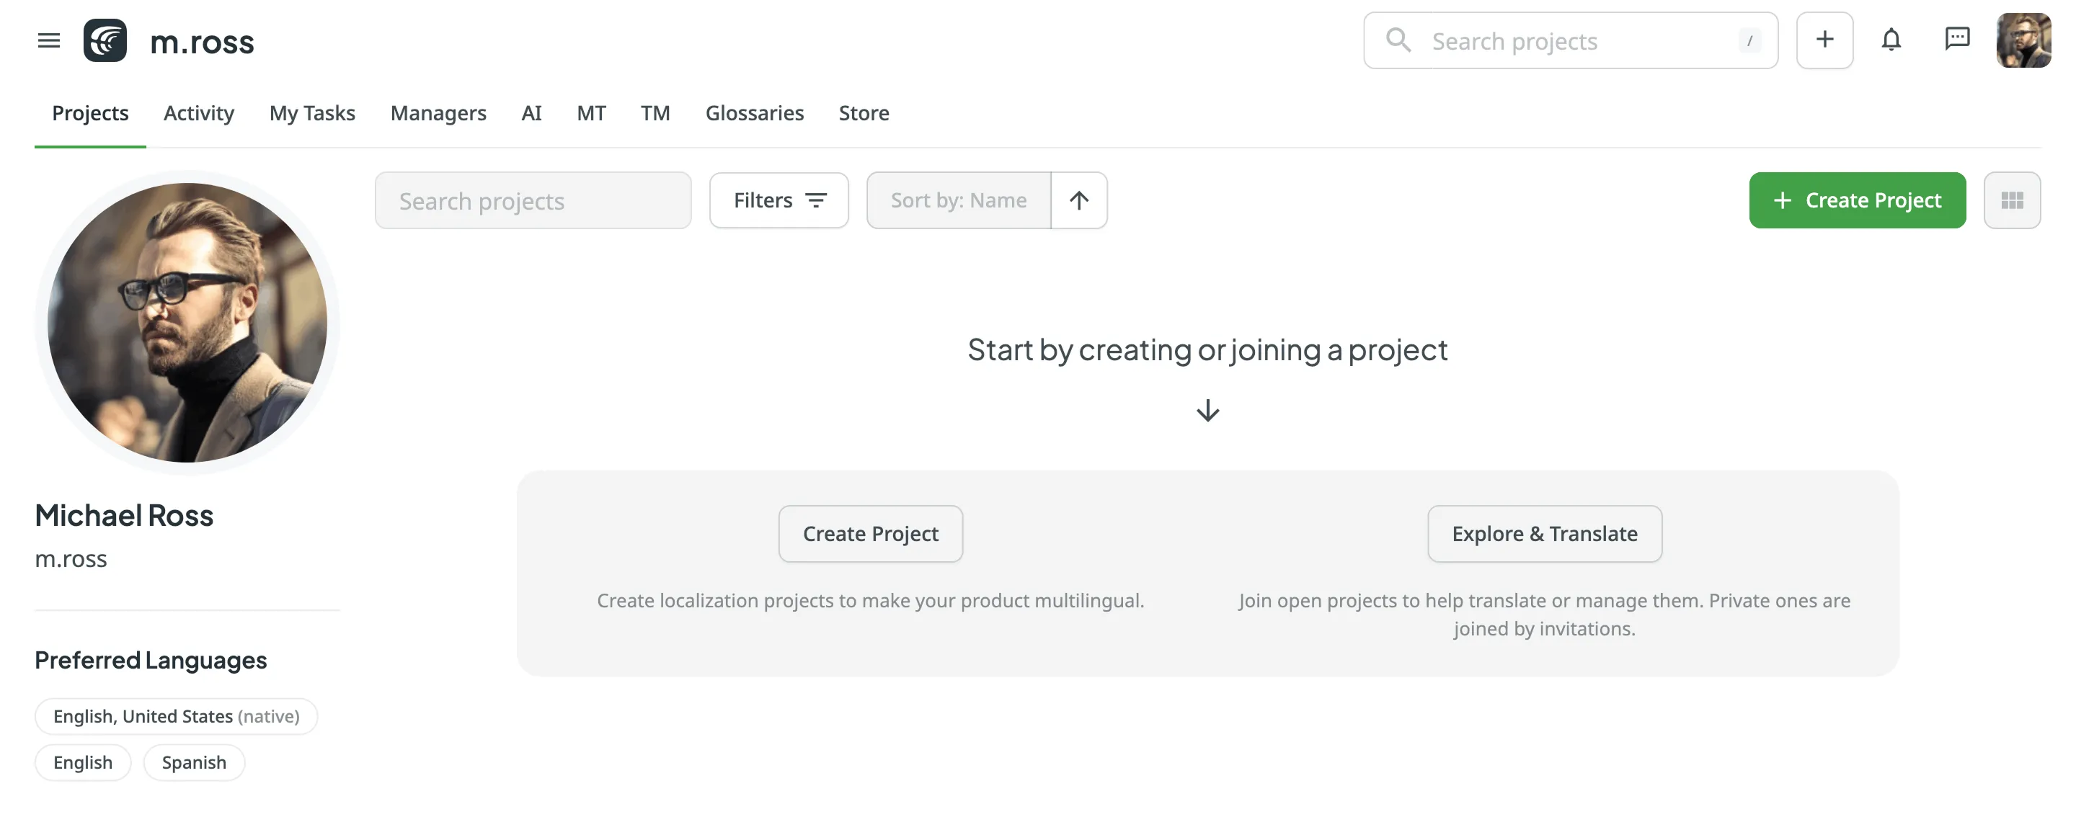Viewport: 2076px width, 817px height.
Task: Click the search magnifier icon in the header
Action: 1398,40
